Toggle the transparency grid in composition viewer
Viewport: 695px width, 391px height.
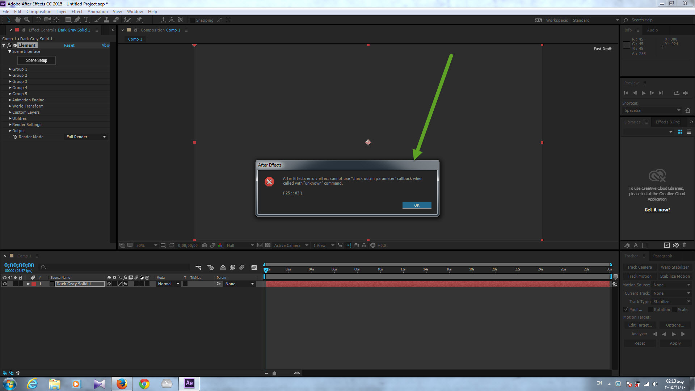pos(268,245)
